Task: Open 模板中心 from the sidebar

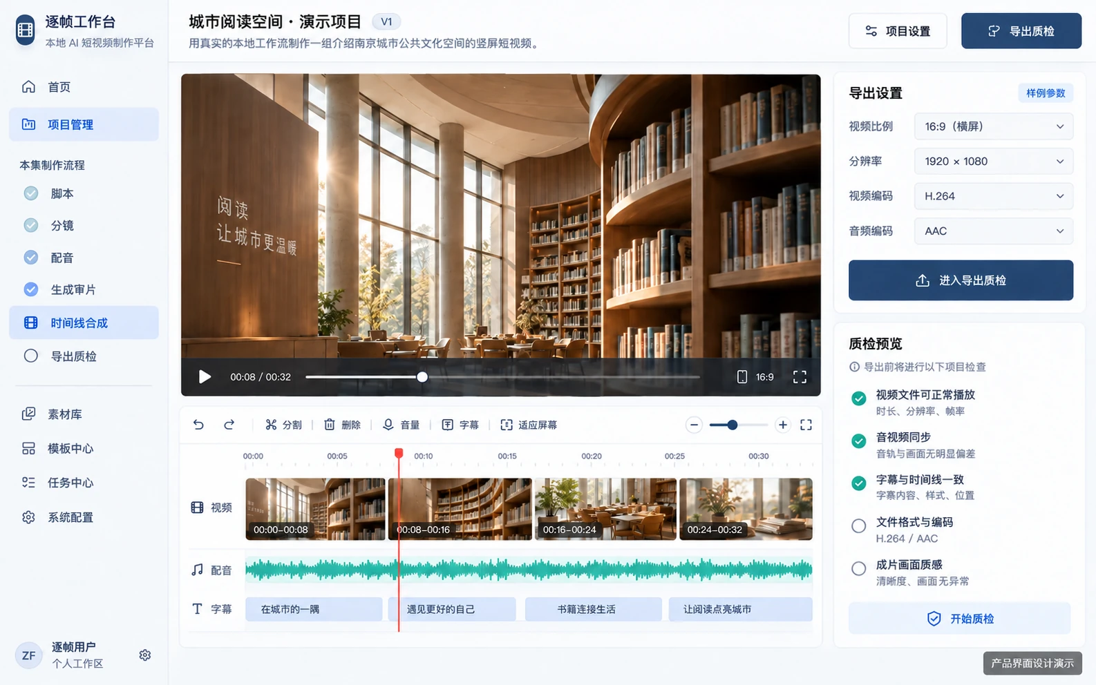Action: [84, 449]
